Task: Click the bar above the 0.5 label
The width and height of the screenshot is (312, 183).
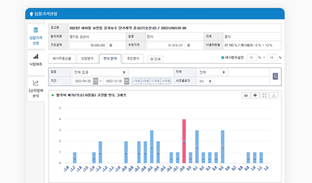Action: [x=222, y=147]
